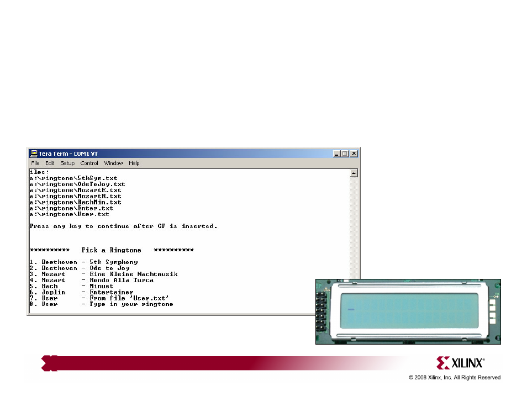Image resolution: width=527 pixels, height=407 pixels.
Task: Click the 'Tera Term - COM1 VT' window title
Action: click(68, 154)
